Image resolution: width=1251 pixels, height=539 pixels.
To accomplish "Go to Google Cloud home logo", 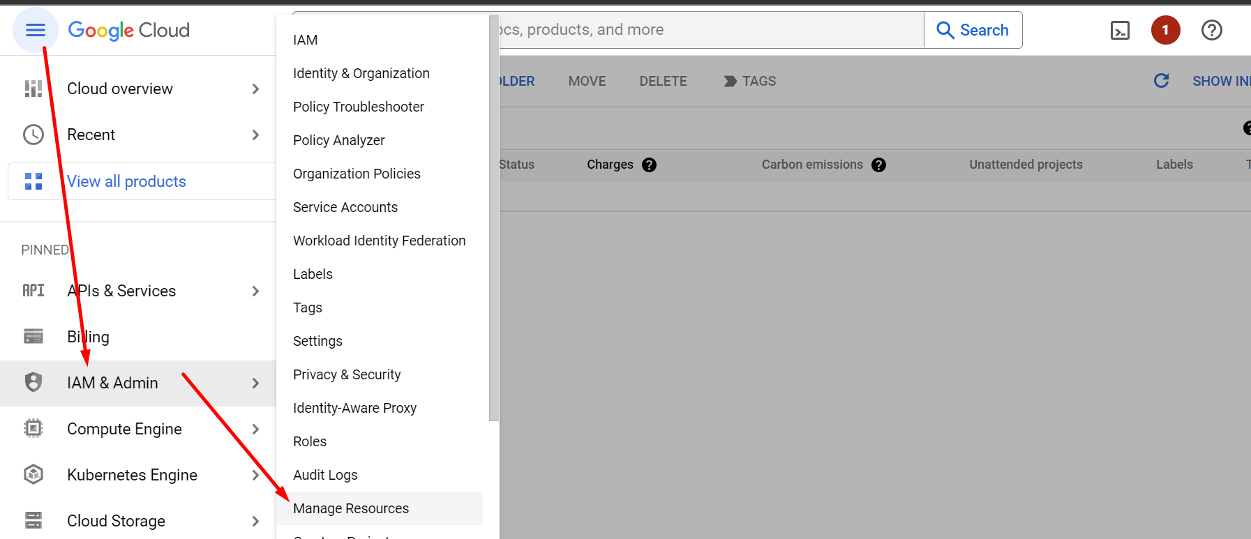I will pyautogui.click(x=128, y=30).
